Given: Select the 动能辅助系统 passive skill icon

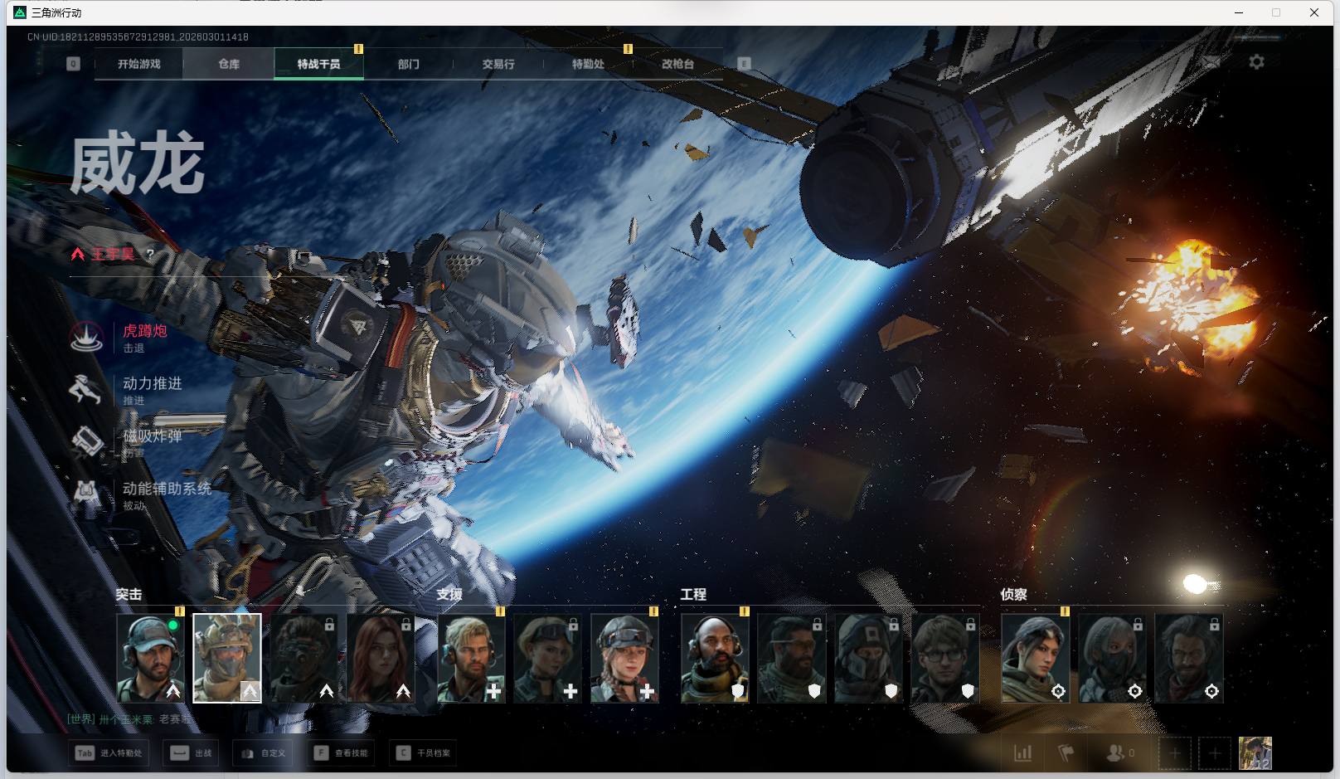Looking at the screenshot, I should (x=86, y=494).
